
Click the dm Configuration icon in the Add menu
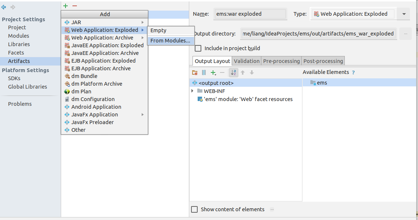click(x=67, y=99)
